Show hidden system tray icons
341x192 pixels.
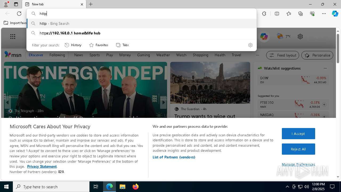[287, 187]
